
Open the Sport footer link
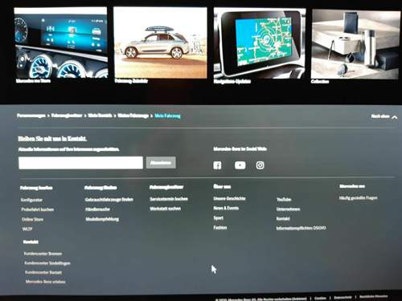click(x=218, y=218)
